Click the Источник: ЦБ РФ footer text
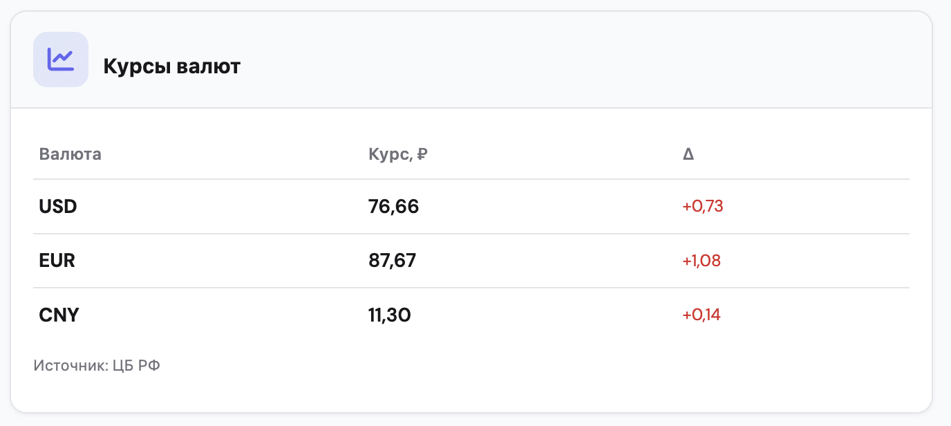 pyautogui.click(x=97, y=365)
